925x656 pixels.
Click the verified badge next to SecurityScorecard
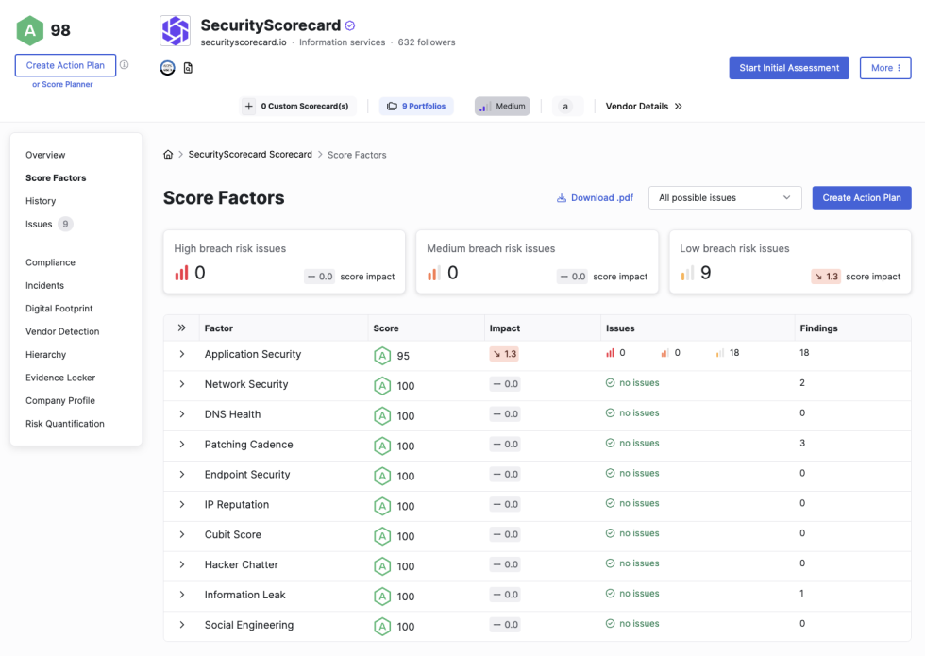(x=350, y=26)
